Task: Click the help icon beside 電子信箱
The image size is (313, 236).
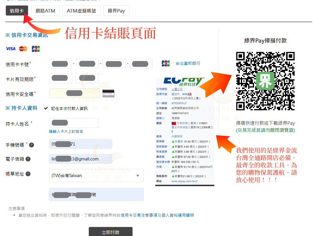Action: point(28,159)
